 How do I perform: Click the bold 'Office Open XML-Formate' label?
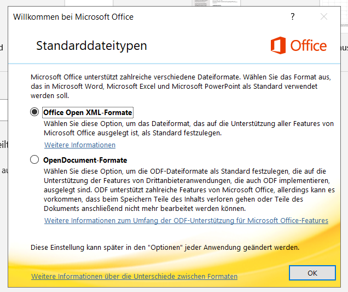click(x=88, y=113)
